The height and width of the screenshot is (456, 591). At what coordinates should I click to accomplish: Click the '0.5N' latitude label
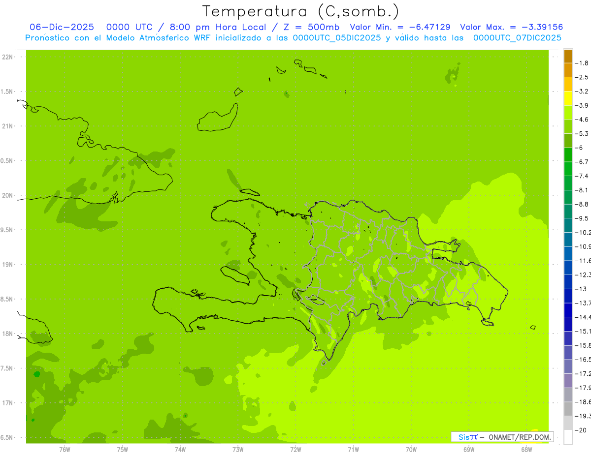click(x=7, y=161)
